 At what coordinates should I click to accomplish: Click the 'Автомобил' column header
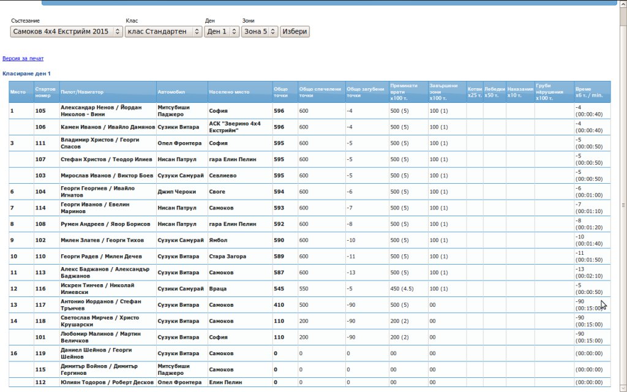click(x=170, y=92)
